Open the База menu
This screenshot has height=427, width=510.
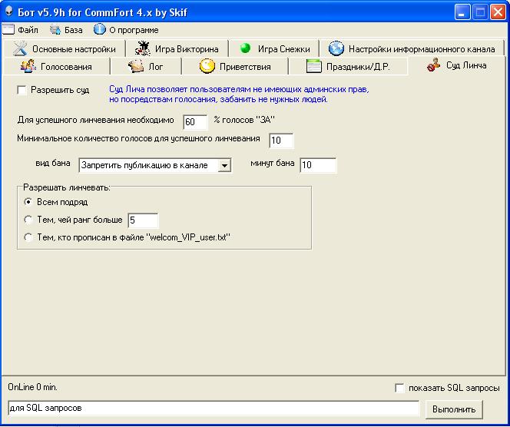67,30
